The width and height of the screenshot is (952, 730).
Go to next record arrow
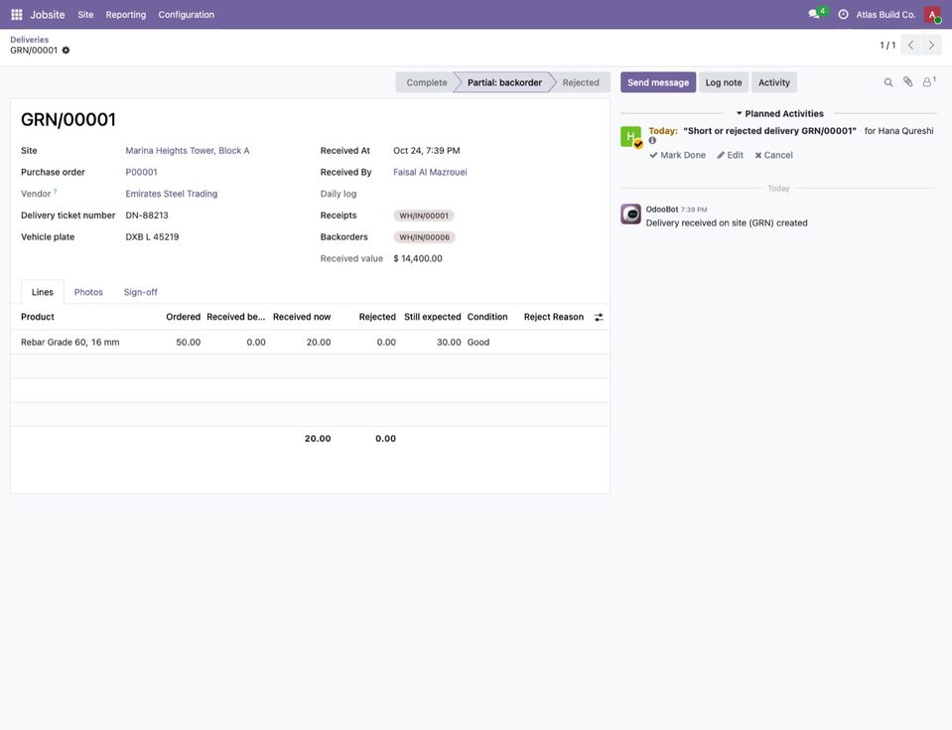coord(931,45)
